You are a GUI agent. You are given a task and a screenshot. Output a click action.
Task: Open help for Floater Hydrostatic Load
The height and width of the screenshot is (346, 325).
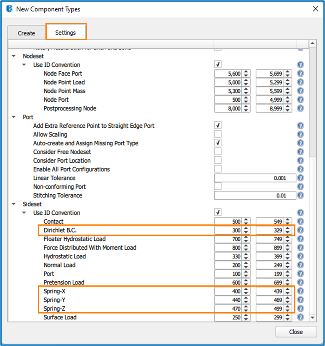(x=300, y=239)
